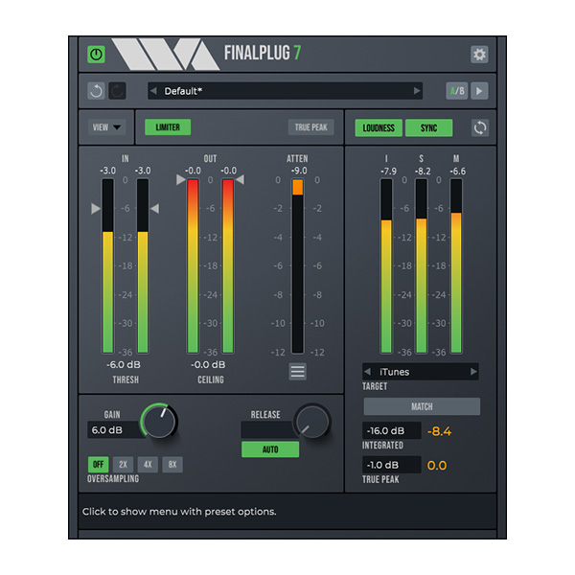
Task: Click the left IN threshold triangle marker
Action: tap(96, 208)
